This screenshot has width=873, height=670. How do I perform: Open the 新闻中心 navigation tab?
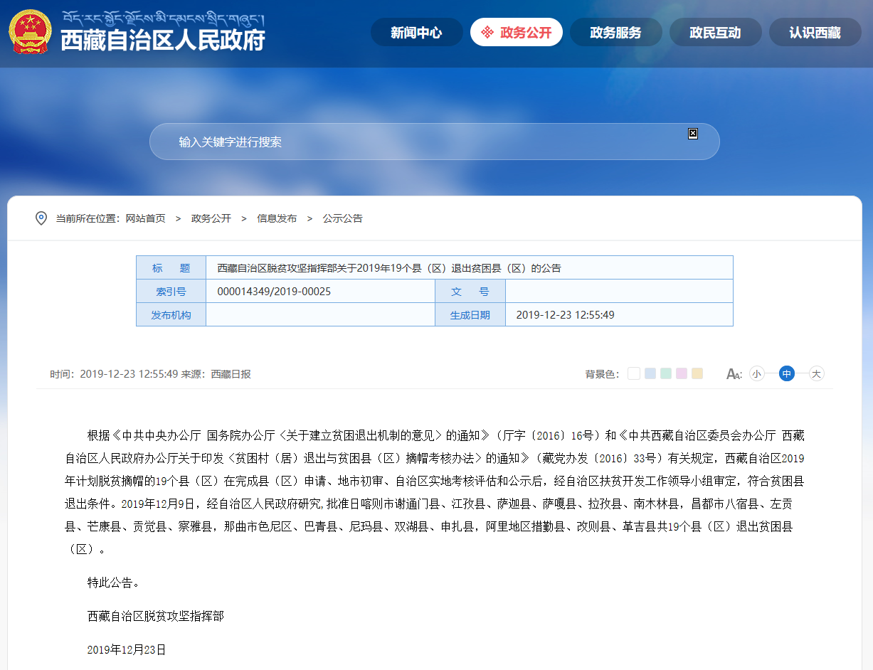pos(416,33)
